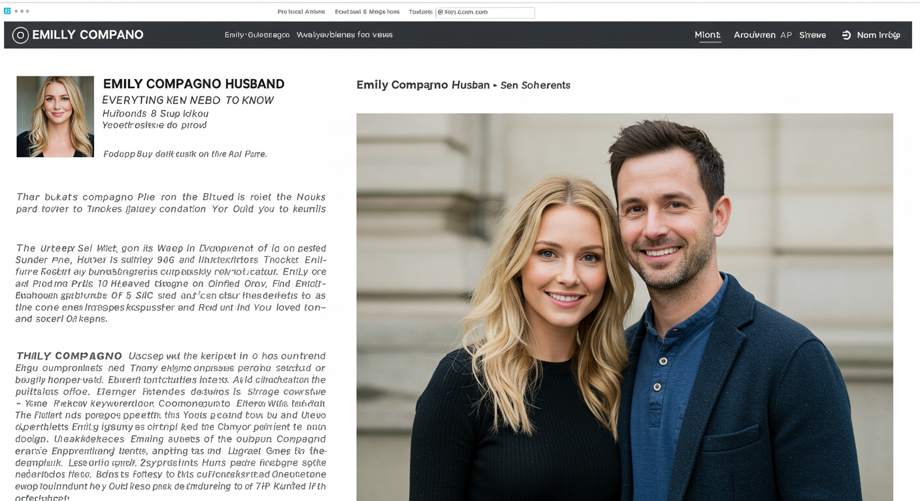920x501 pixels.
Task: Click the paragraph starting The Urteep Sel Mict
Action: click(171, 284)
